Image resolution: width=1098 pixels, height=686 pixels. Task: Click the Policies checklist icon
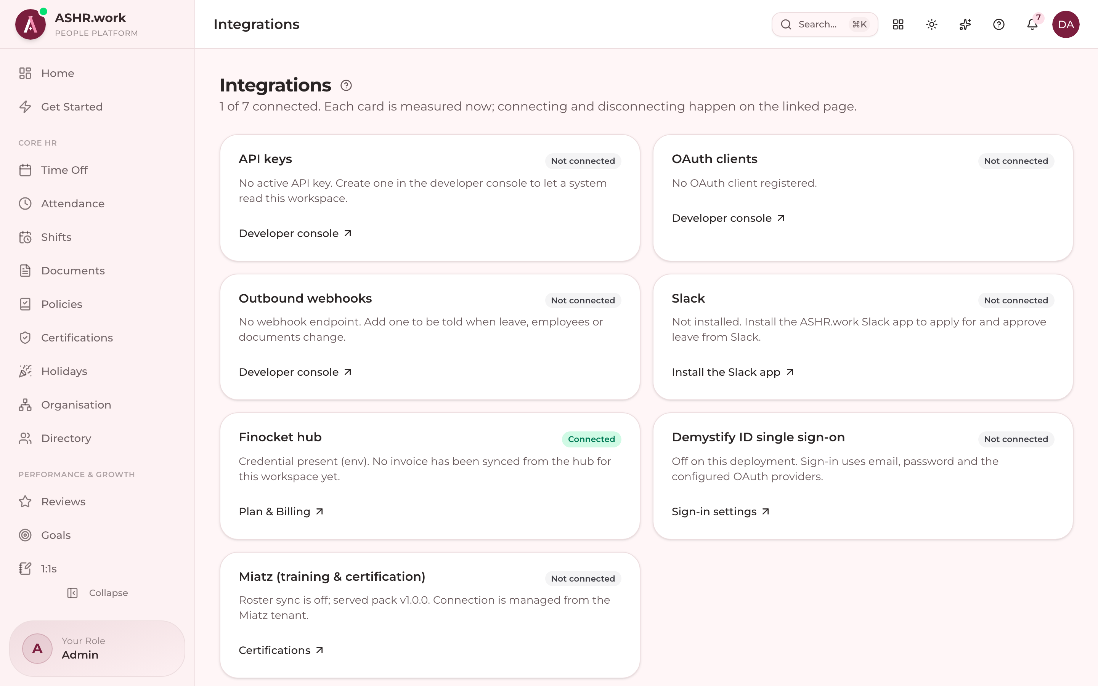click(x=25, y=305)
